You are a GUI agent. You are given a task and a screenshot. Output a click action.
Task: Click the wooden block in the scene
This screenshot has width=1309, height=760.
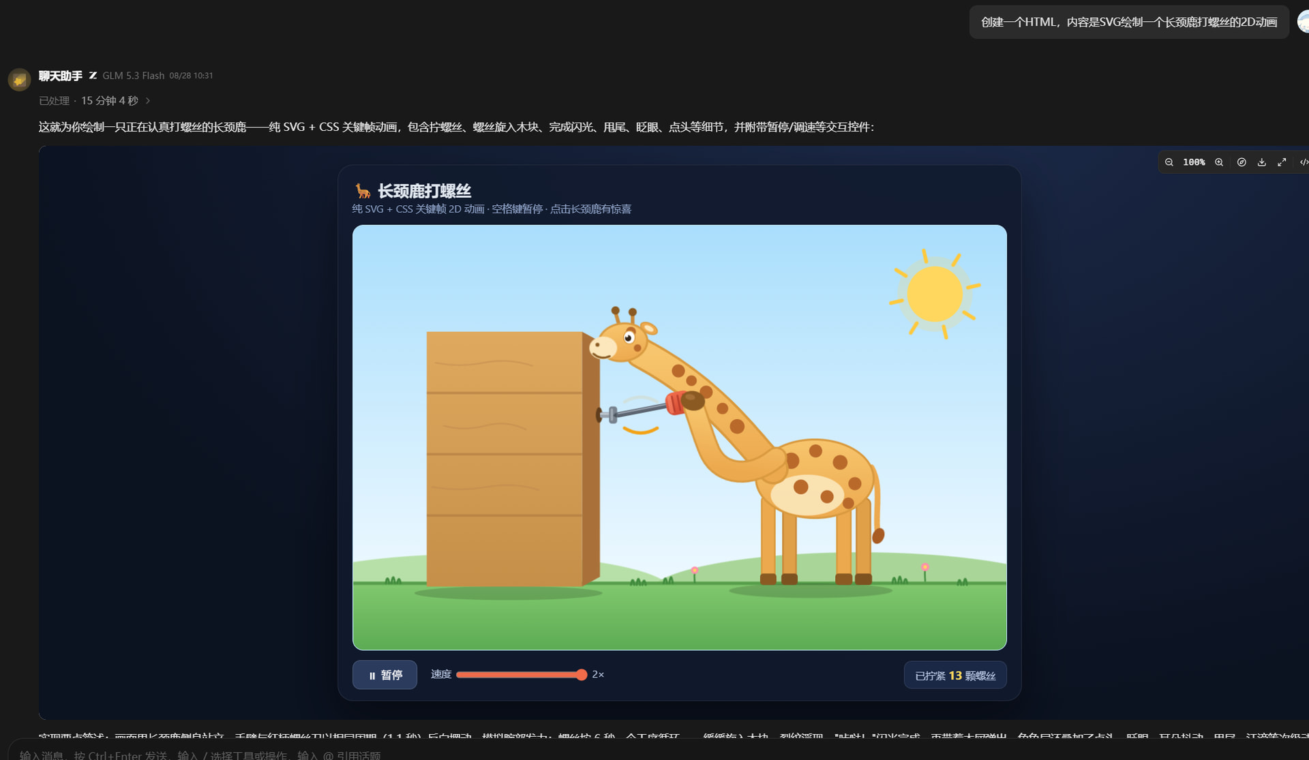[513, 459]
